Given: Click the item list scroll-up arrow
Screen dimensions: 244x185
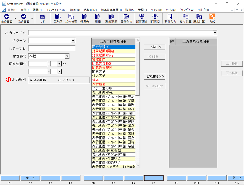Looking at the screenshot, I should click(x=138, y=40).
